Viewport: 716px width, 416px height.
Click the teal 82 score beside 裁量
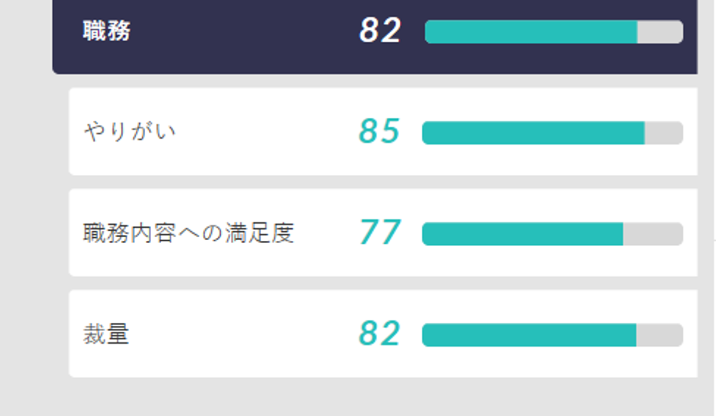pos(379,334)
